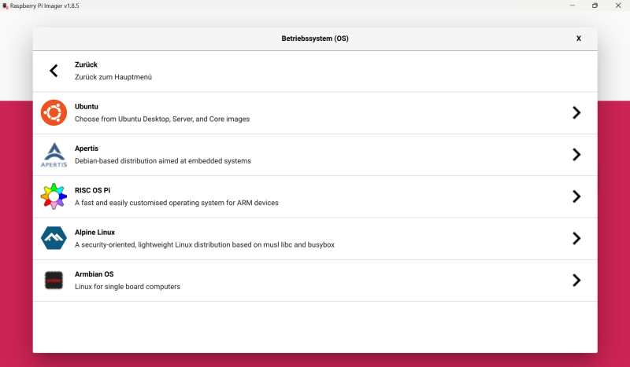Click 'Debian-based distribution aimed at embedded systems'

[163, 161]
